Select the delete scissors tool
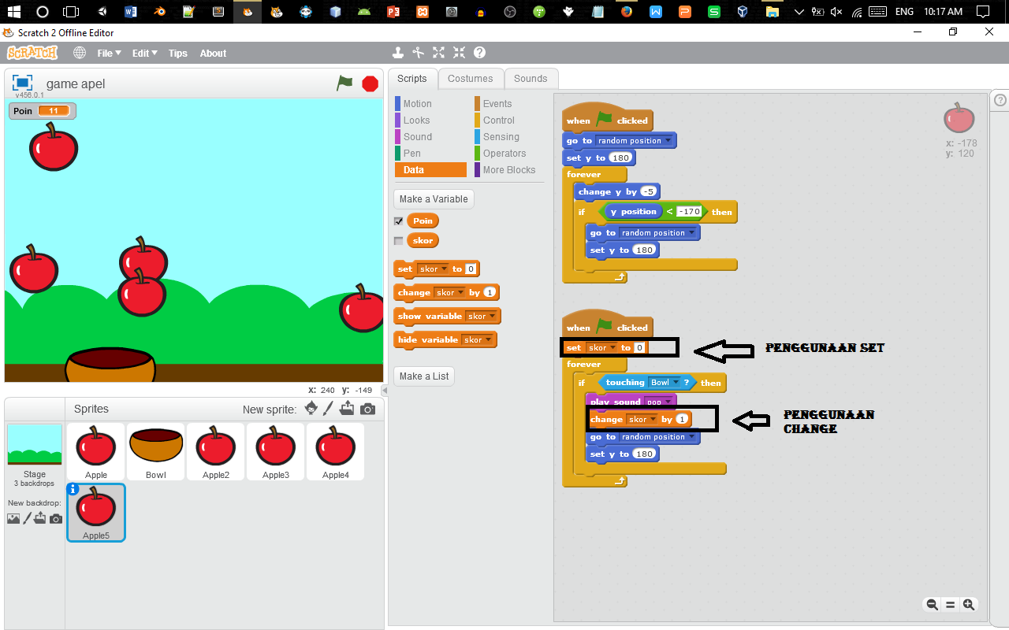 pos(418,53)
